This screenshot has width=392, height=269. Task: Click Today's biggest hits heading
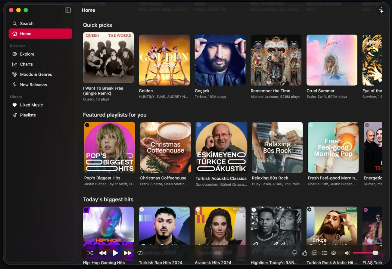point(108,200)
